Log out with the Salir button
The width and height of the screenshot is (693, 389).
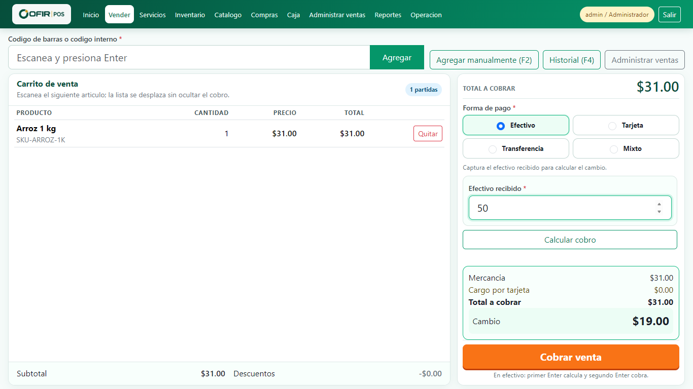670,15
